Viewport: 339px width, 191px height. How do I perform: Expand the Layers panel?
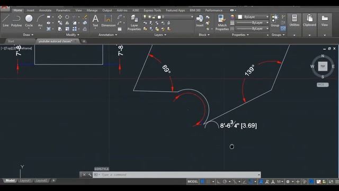160,34
